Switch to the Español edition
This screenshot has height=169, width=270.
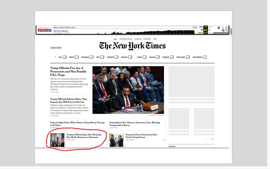147,39
